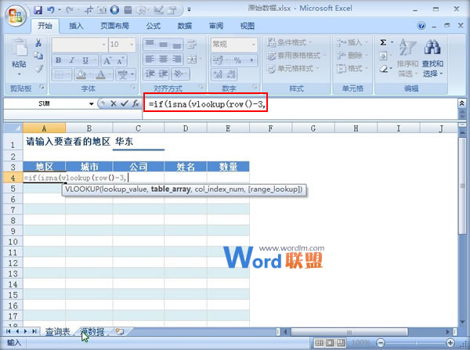Toggle Italic formatting
This screenshot has height=350, width=470.
point(71,60)
